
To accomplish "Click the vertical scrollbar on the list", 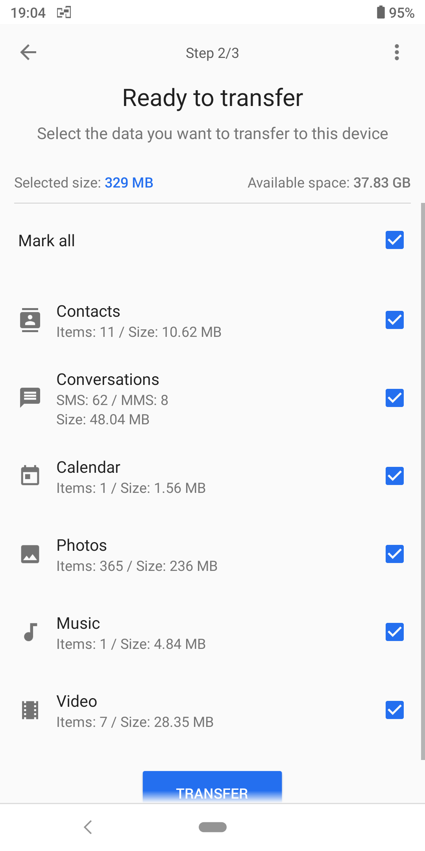I will (x=423, y=481).
